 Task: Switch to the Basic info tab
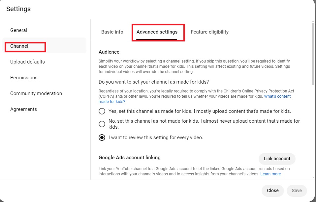(112, 32)
